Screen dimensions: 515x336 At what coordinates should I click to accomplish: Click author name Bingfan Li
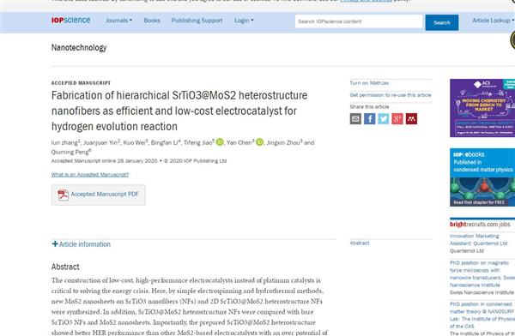coord(164,143)
